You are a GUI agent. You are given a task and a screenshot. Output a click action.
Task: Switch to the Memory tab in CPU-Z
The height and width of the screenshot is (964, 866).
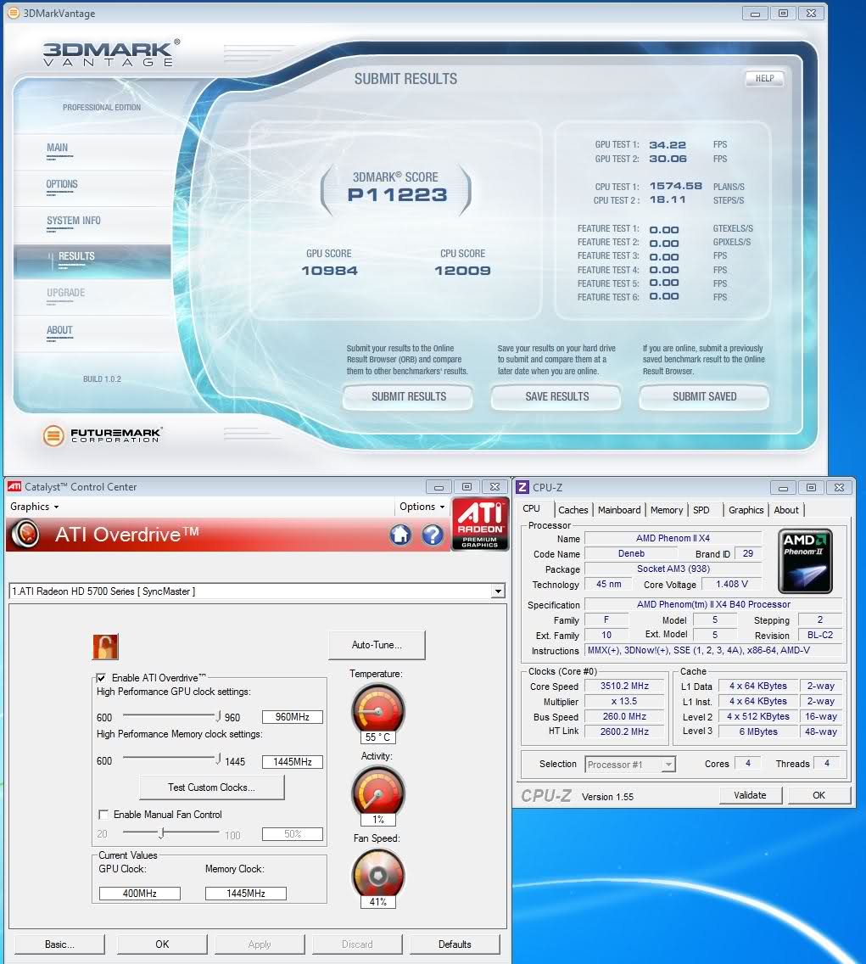click(x=667, y=510)
